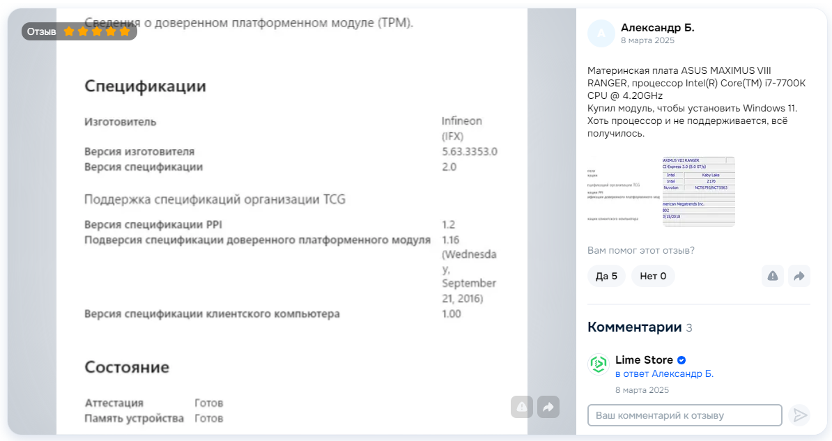Click the share arrow icon overlaid on the photo
The height and width of the screenshot is (441, 832).
tap(548, 407)
